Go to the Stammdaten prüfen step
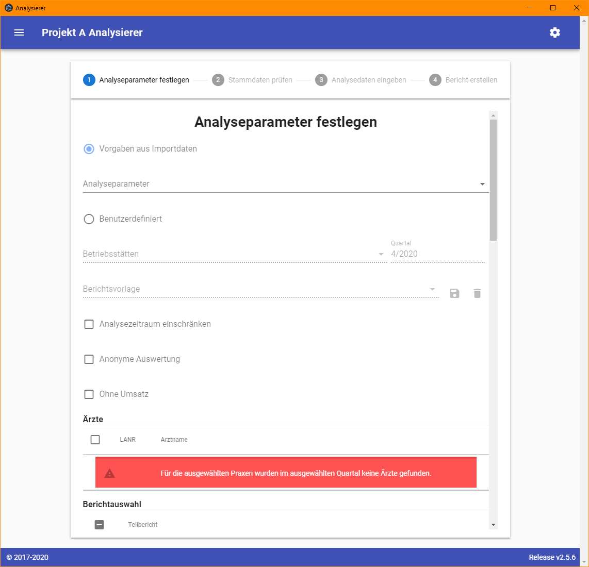Viewport: 589px width, 567px height. (x=260, y=80)
